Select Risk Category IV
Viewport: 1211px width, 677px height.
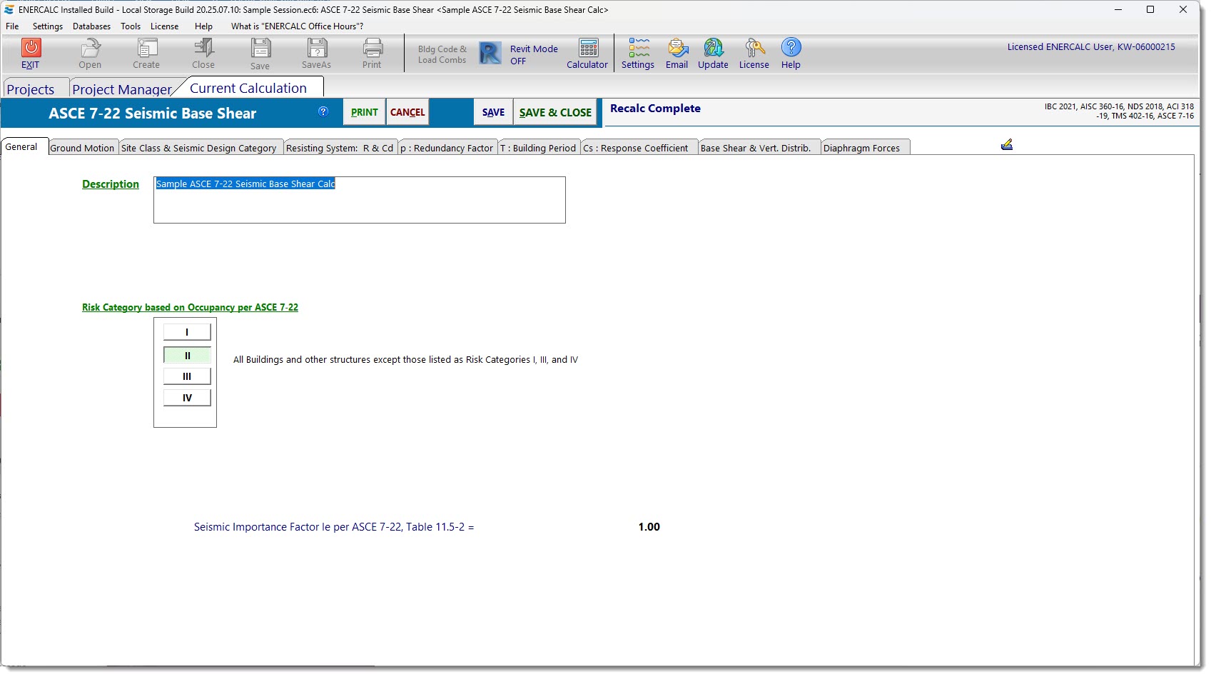[187, 398]
